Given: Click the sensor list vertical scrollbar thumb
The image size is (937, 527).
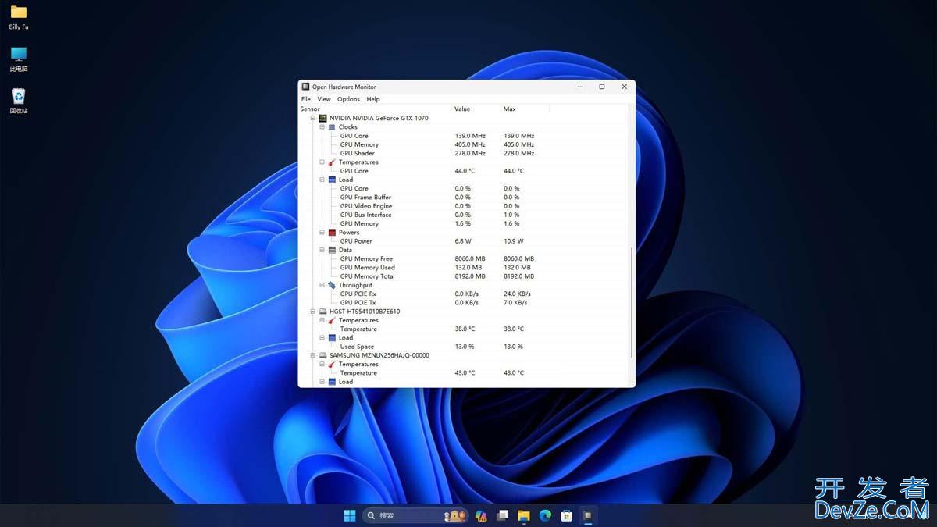Looking at the screenshot, I should click(632, 302).
